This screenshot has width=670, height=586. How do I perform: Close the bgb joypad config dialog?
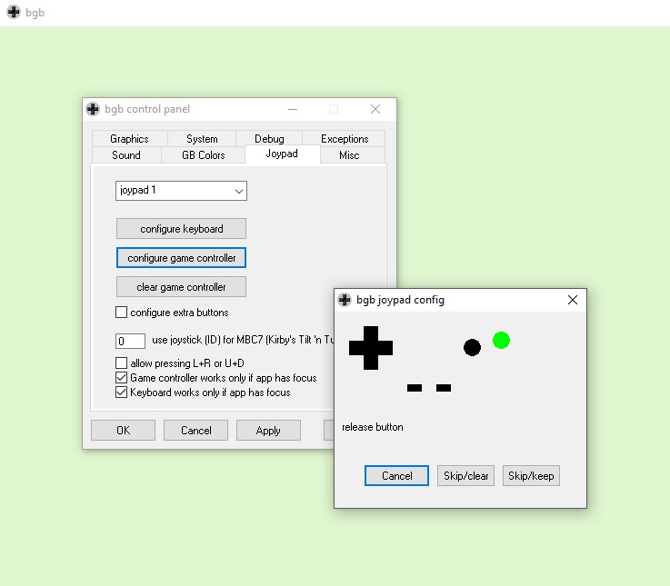click(573, 300)
